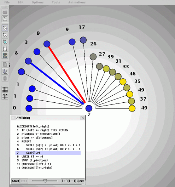
Task: Select the zoom out magnifier tool
Action: (5, 35)
